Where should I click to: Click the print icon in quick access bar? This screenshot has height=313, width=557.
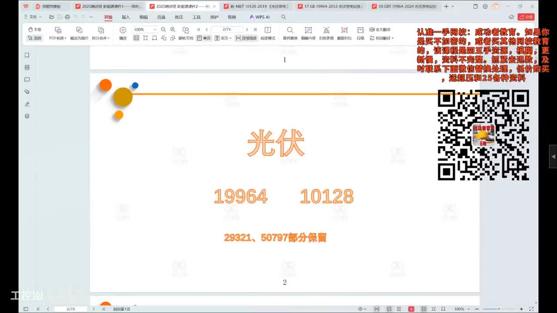coord(67,17)
